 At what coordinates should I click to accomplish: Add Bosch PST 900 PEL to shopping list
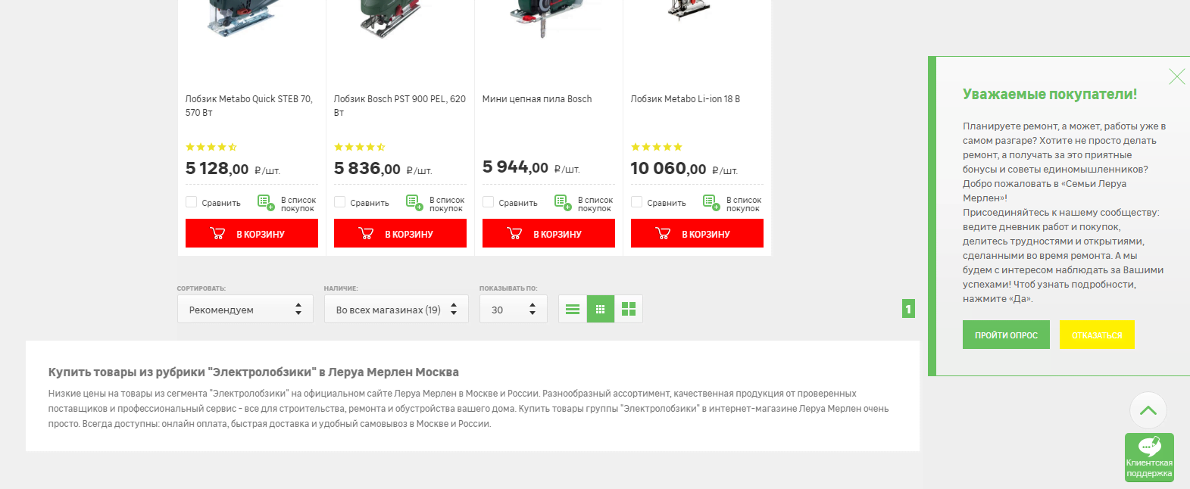tap(436, 203)
